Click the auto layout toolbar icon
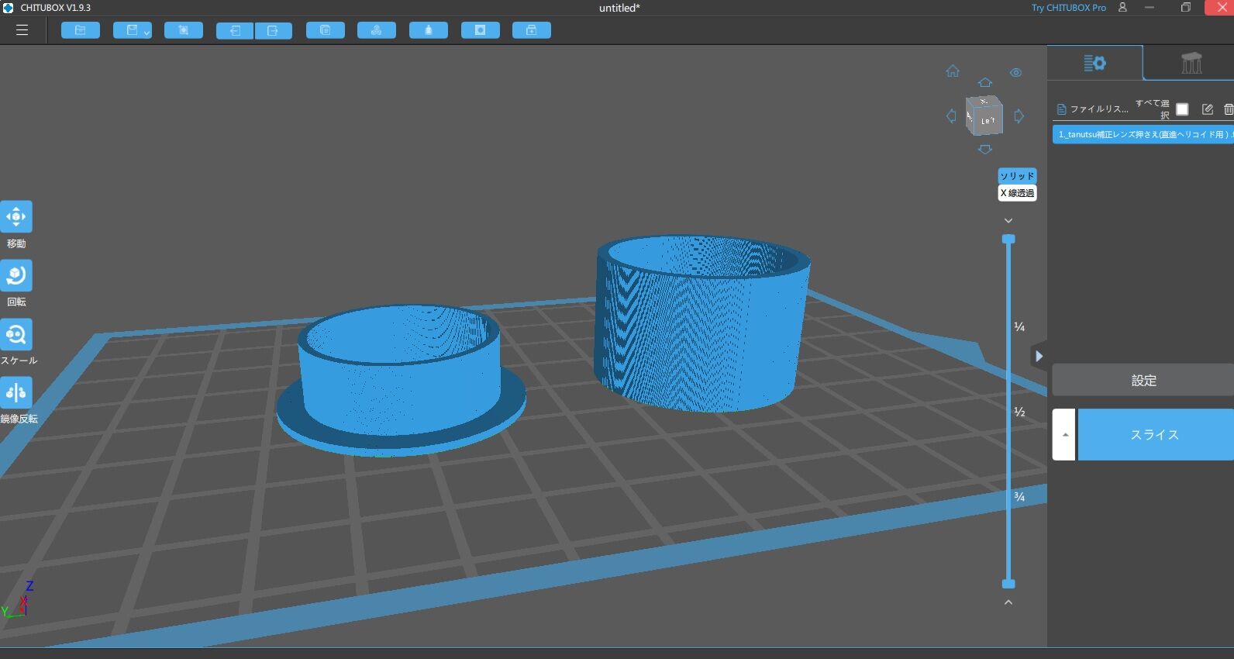1234x659 pixels. click(376, 30)
